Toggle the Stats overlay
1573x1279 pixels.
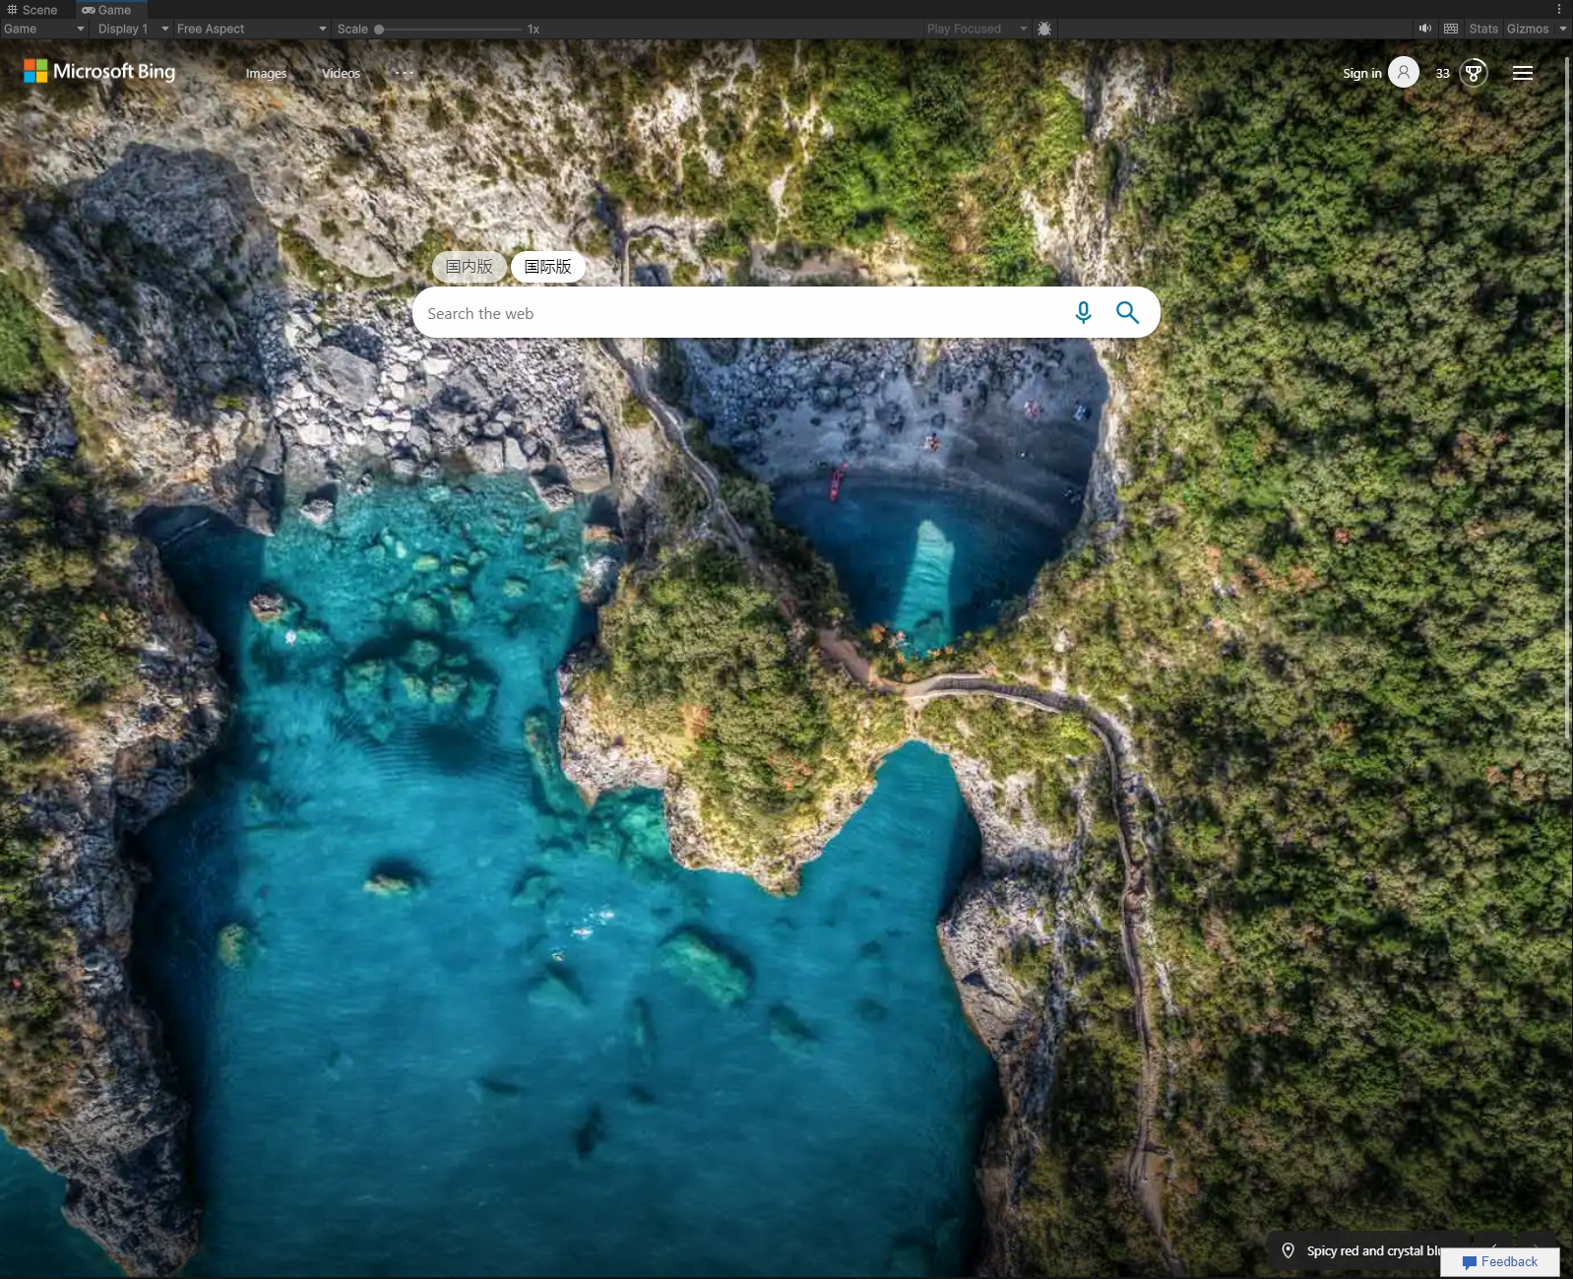point(1482,29)
